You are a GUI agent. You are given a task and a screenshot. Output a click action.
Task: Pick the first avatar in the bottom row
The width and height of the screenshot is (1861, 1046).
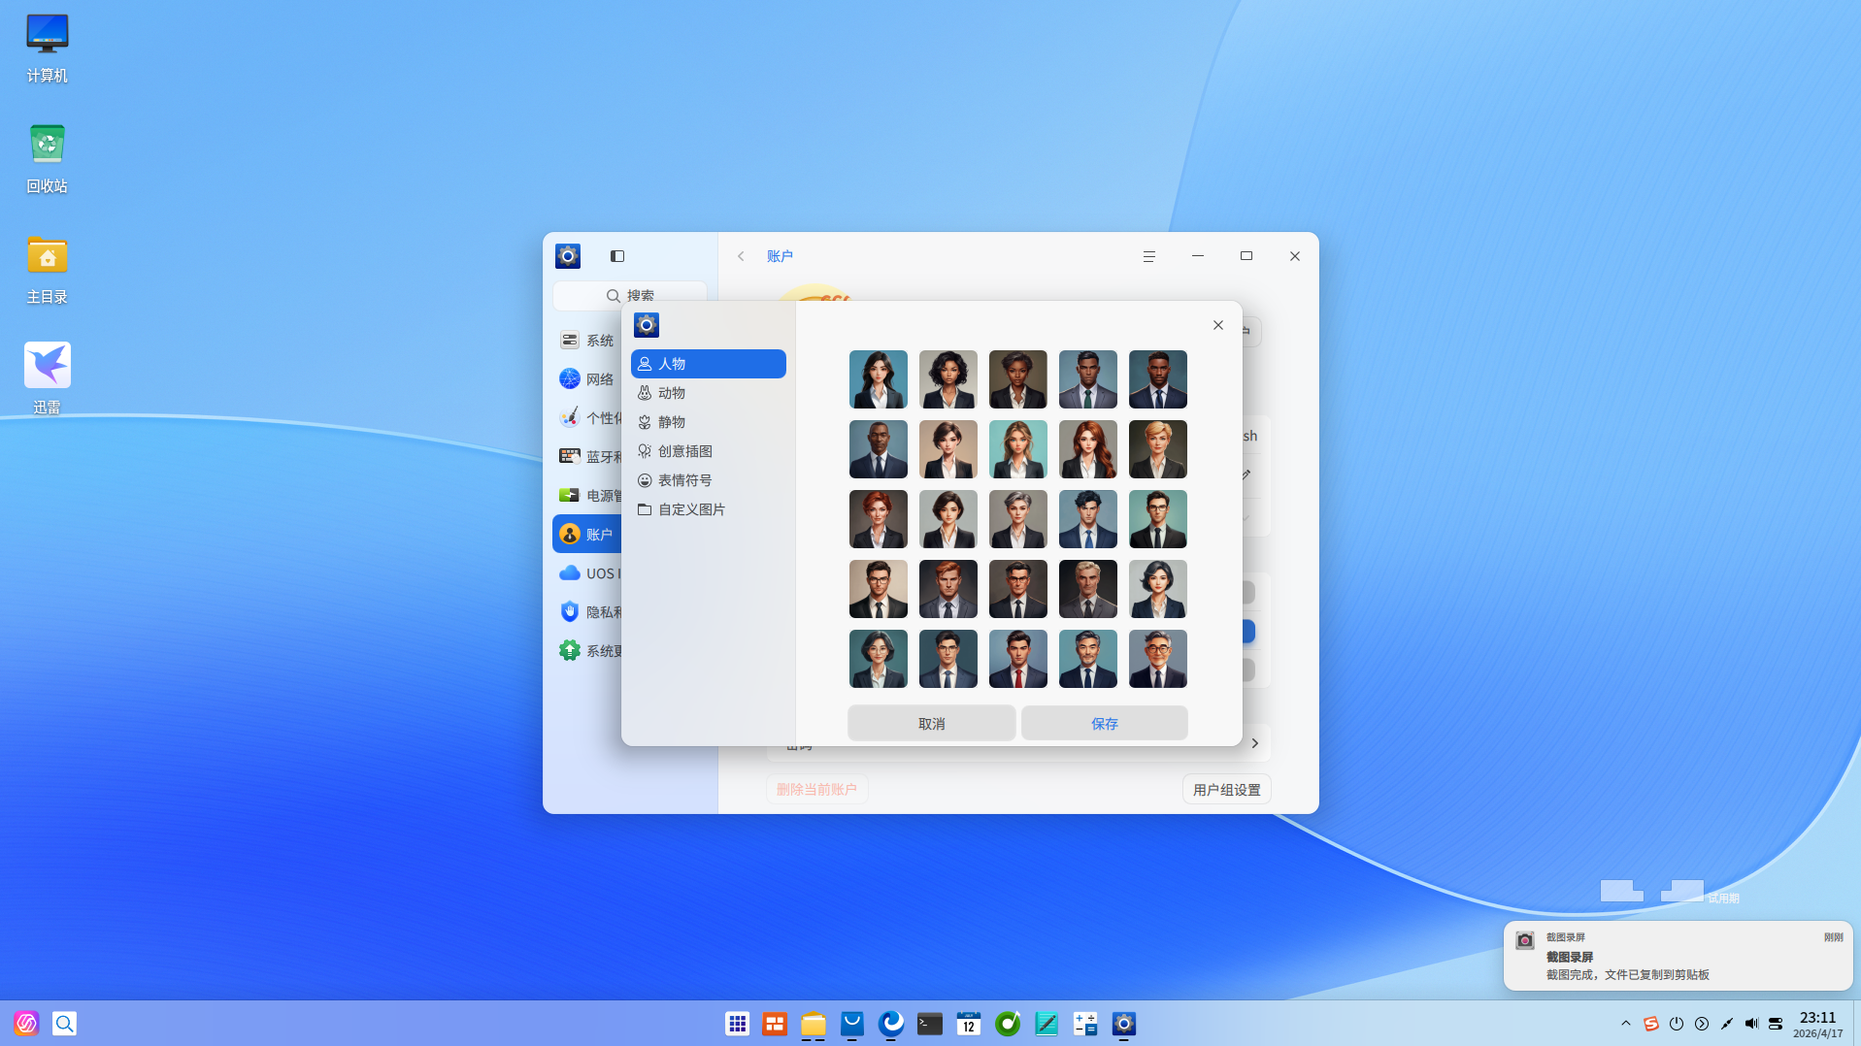[879, 659]
